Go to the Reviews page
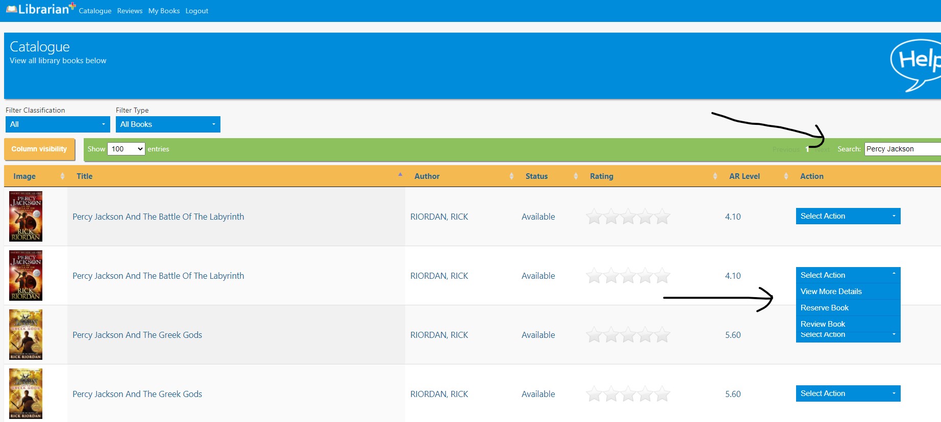This screenshot has width=941, height=422. (x=130, y=11)
